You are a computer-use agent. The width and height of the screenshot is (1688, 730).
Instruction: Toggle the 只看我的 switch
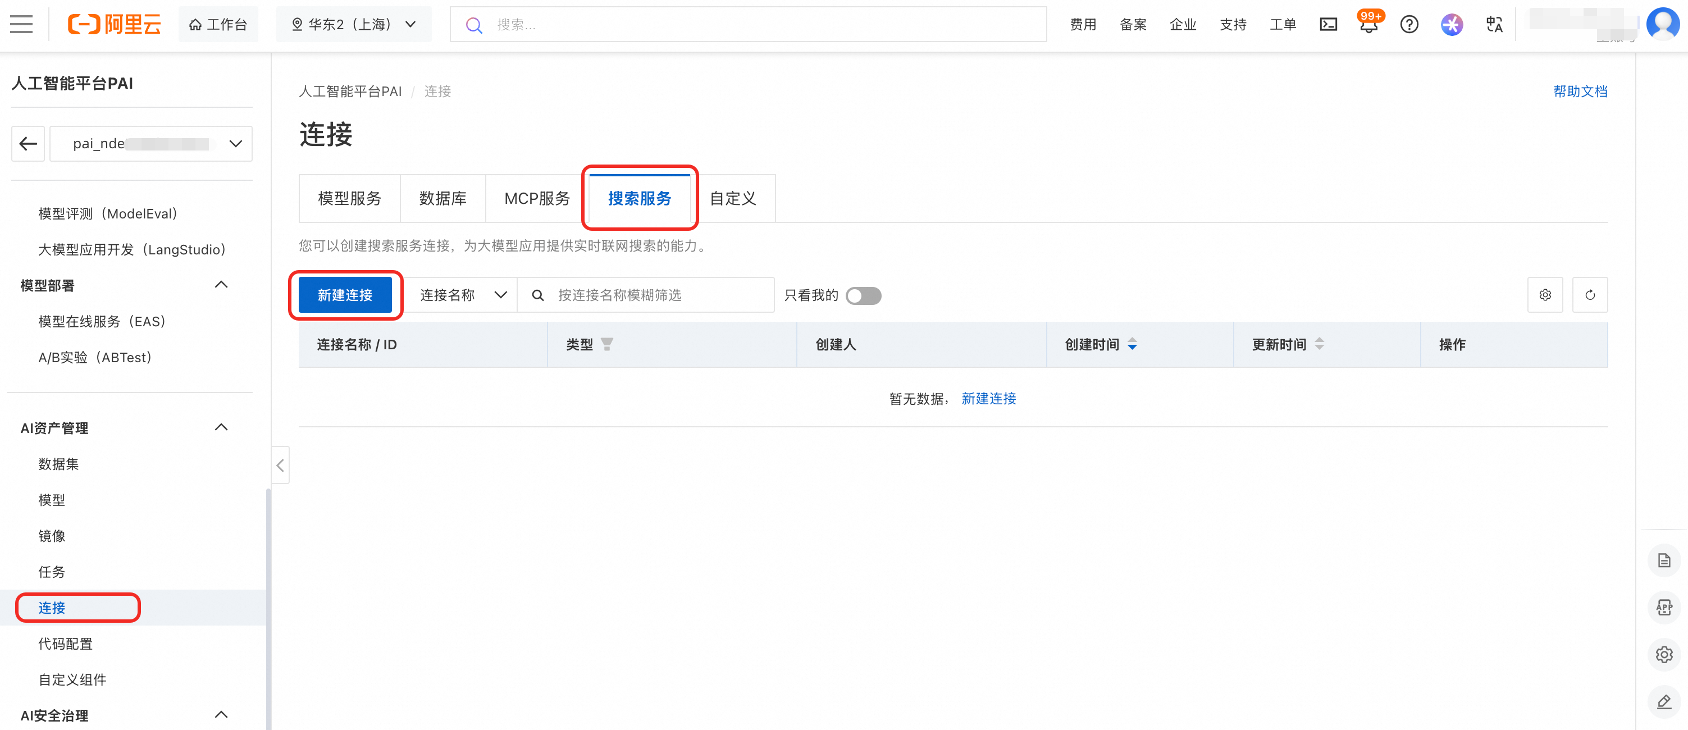coord(863,295)
